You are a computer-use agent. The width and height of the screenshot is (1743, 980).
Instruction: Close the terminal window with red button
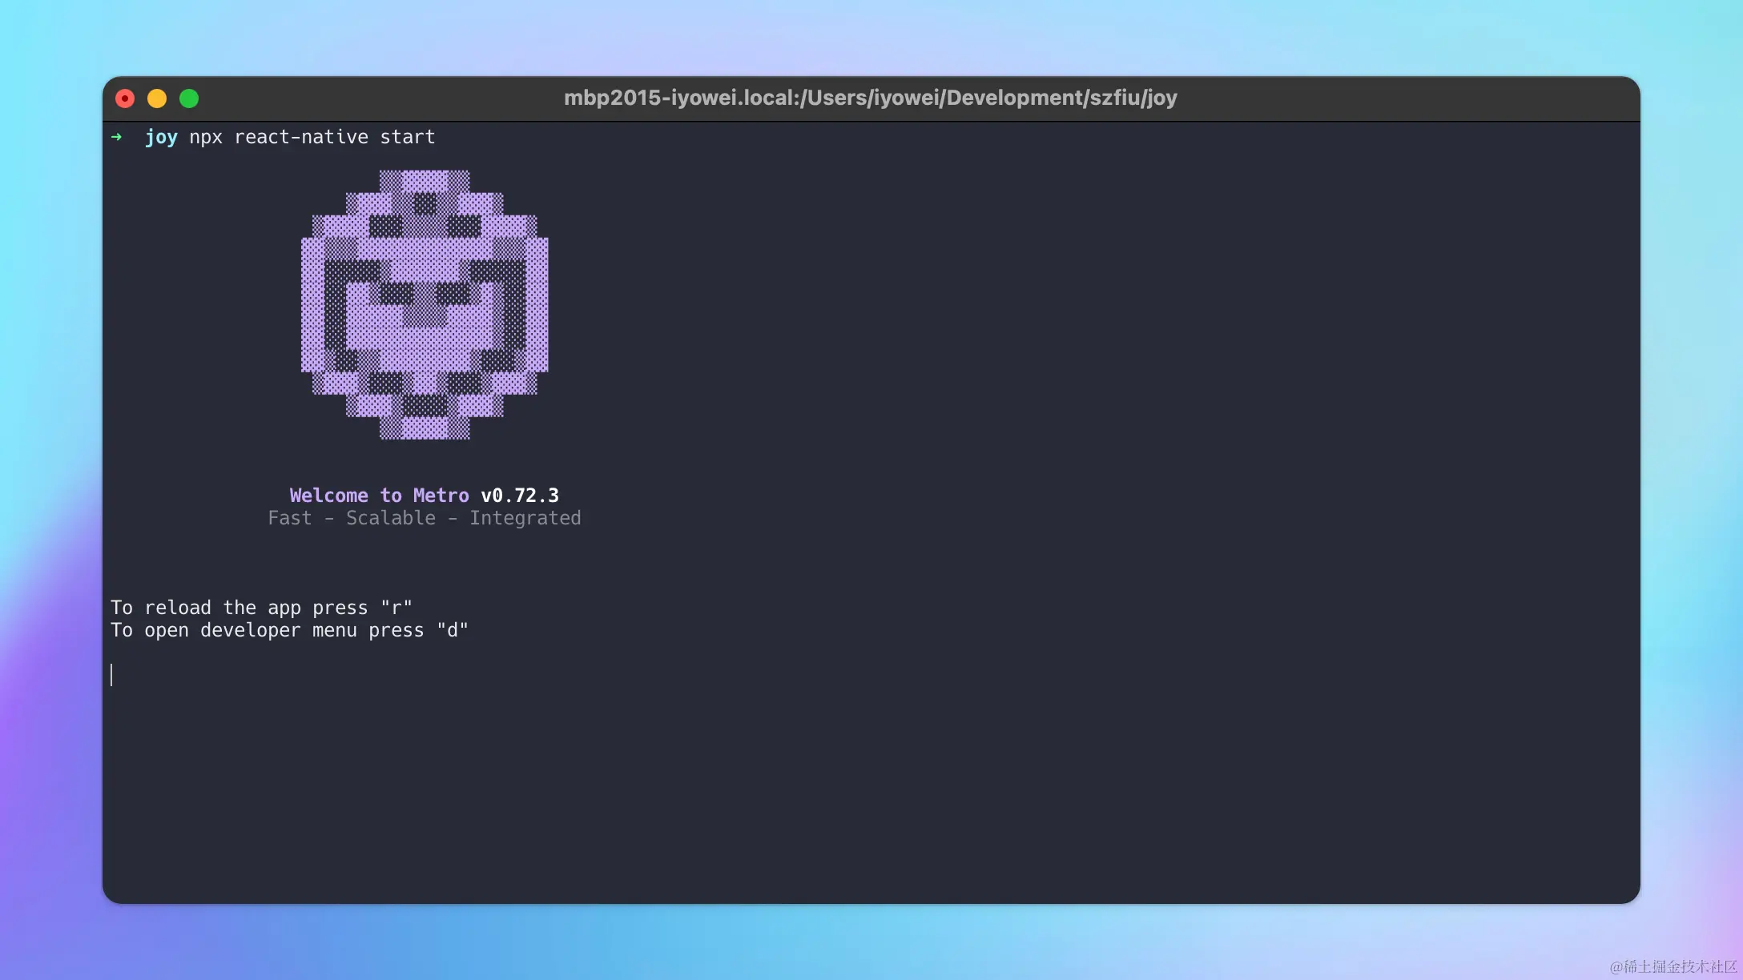pyautogui.click(x=125, y=98)
